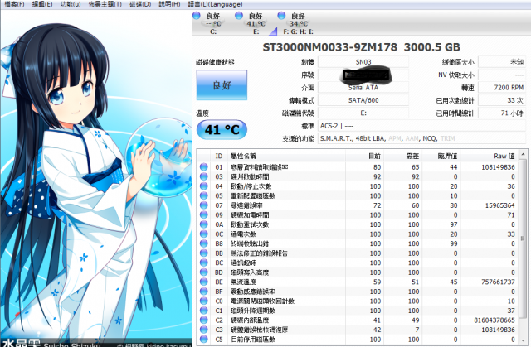Click blue health icon of drive C:
The image size is (531, 347).
196,16
